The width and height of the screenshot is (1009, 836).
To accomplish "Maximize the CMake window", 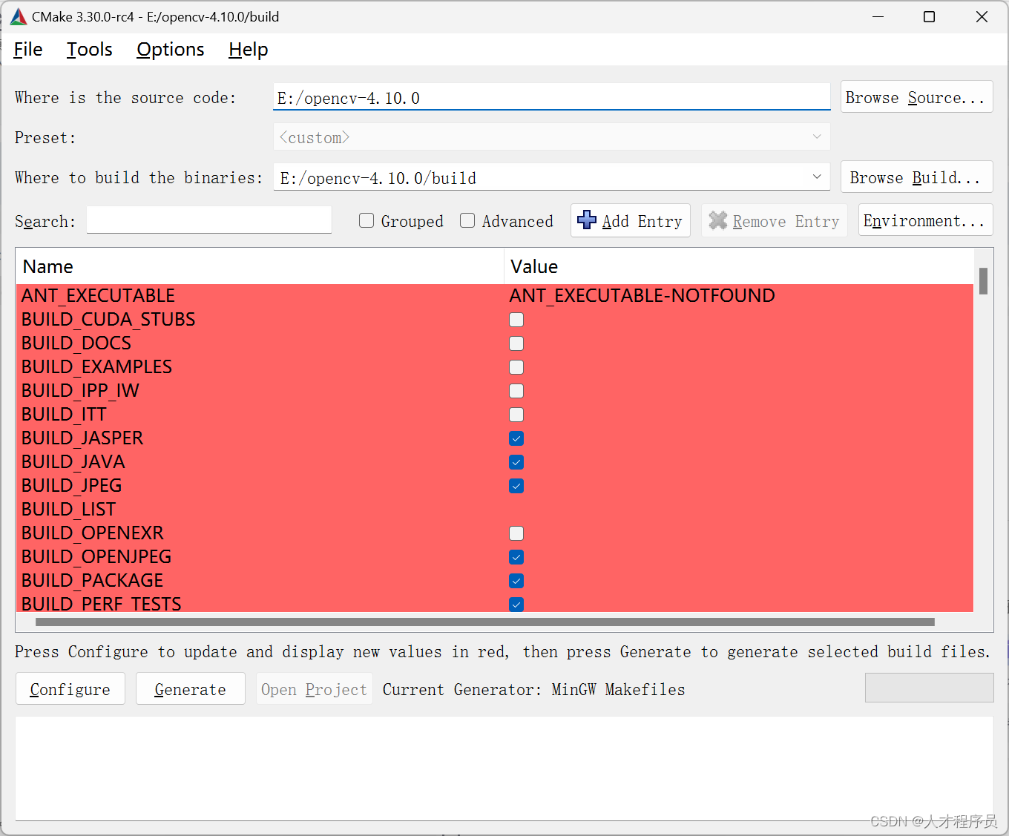I will (x=929, y=16).
